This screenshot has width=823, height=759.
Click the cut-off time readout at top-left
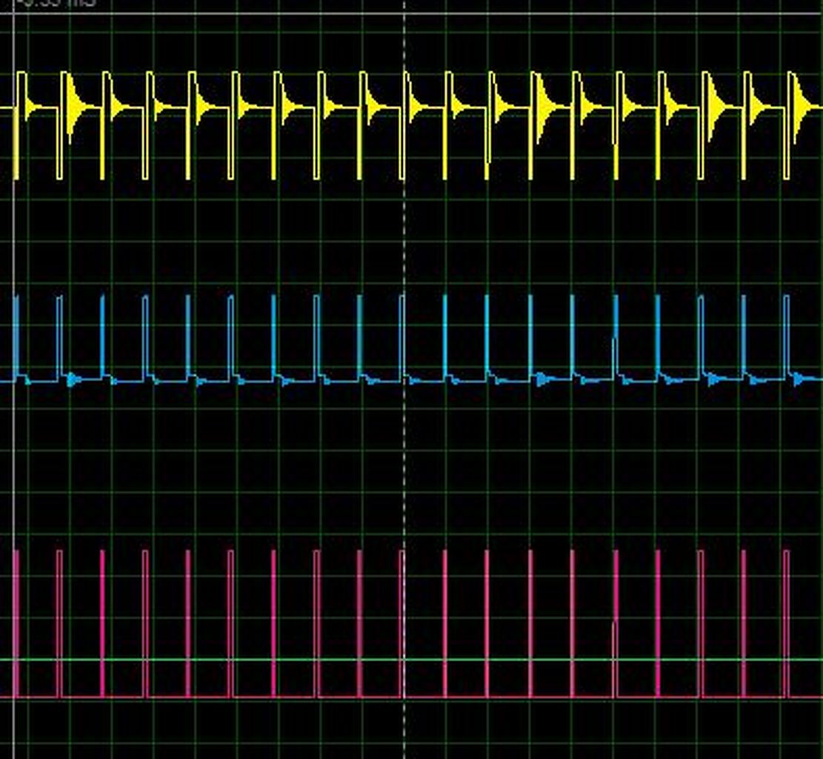tap(56, 3)
